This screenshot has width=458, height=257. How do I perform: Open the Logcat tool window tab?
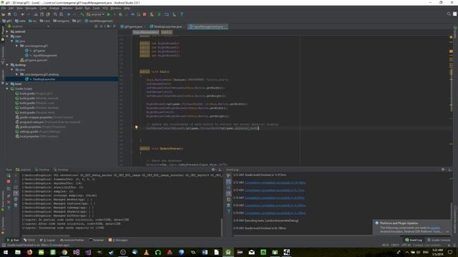(x=48, y=240)
